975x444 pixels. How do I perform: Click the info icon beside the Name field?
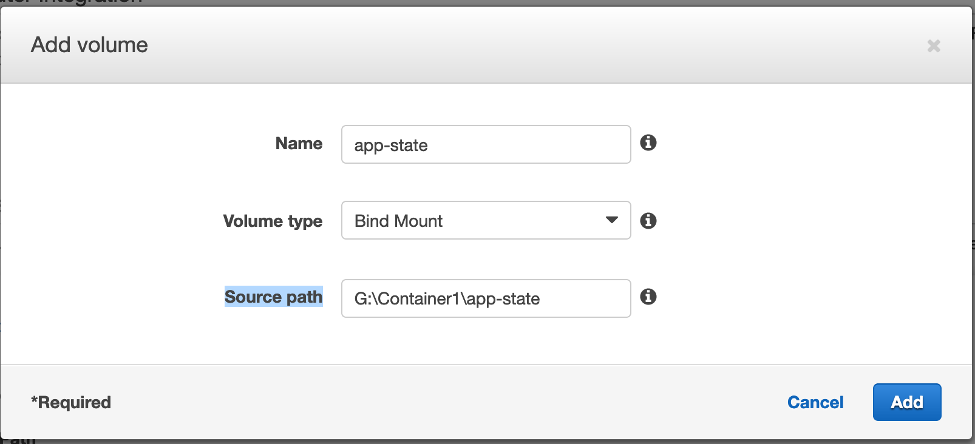click(x=648, y=143)
